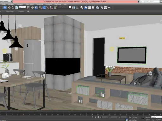Click the keyword search field
Screen dimensions: 162x121
coord(149,2)
